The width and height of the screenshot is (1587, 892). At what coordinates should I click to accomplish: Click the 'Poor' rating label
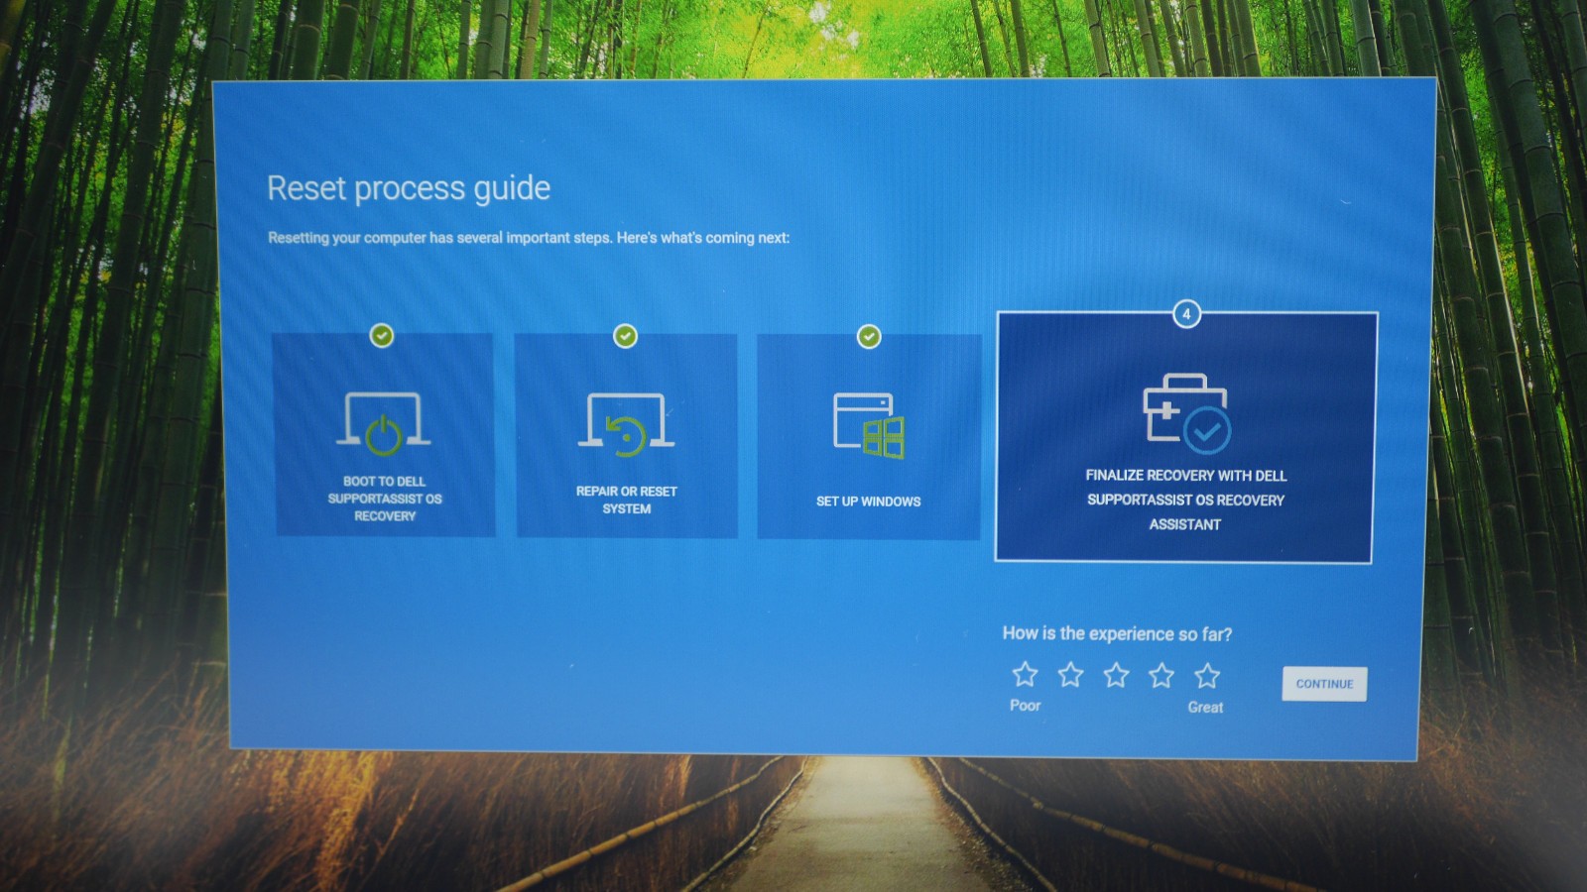coord(1026,706)
